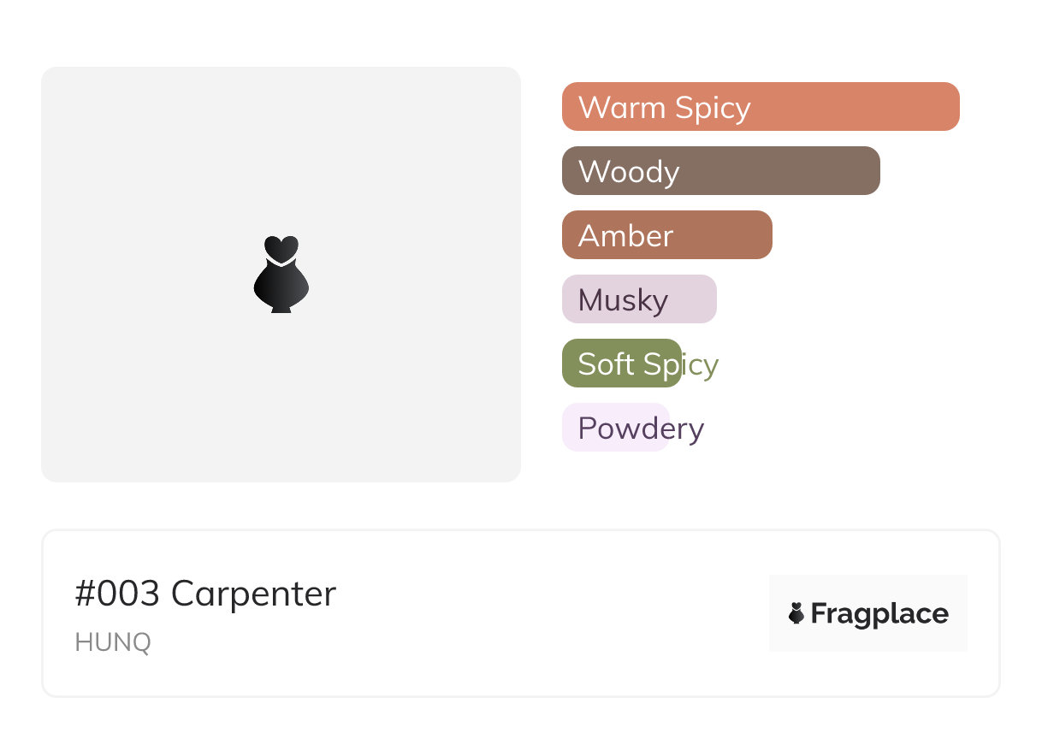The width and height of the screenshot is (1042, 739).
Task: Open the '#003 Carpenter' fragrance title
Action: pyautogui.click(x=205, y=594)
